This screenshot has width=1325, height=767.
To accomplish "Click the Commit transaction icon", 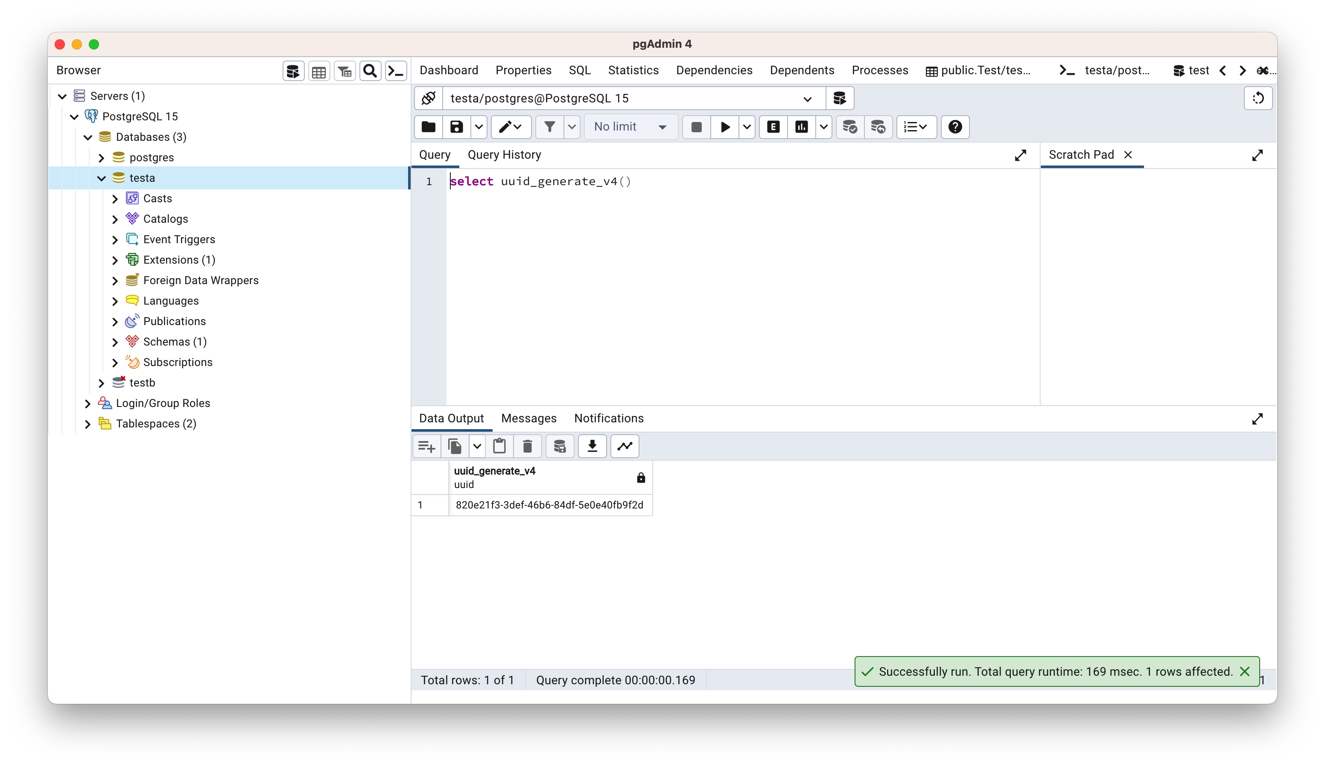I will (850, 127).
